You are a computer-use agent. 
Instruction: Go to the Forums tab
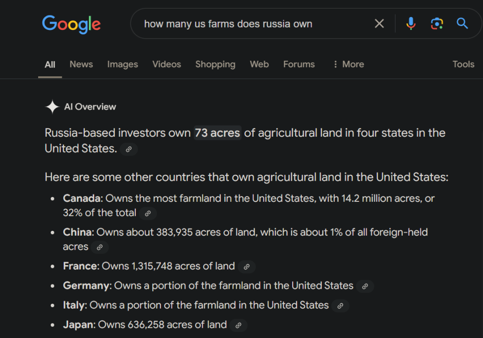pyautogui.click(x=299, y=64)
